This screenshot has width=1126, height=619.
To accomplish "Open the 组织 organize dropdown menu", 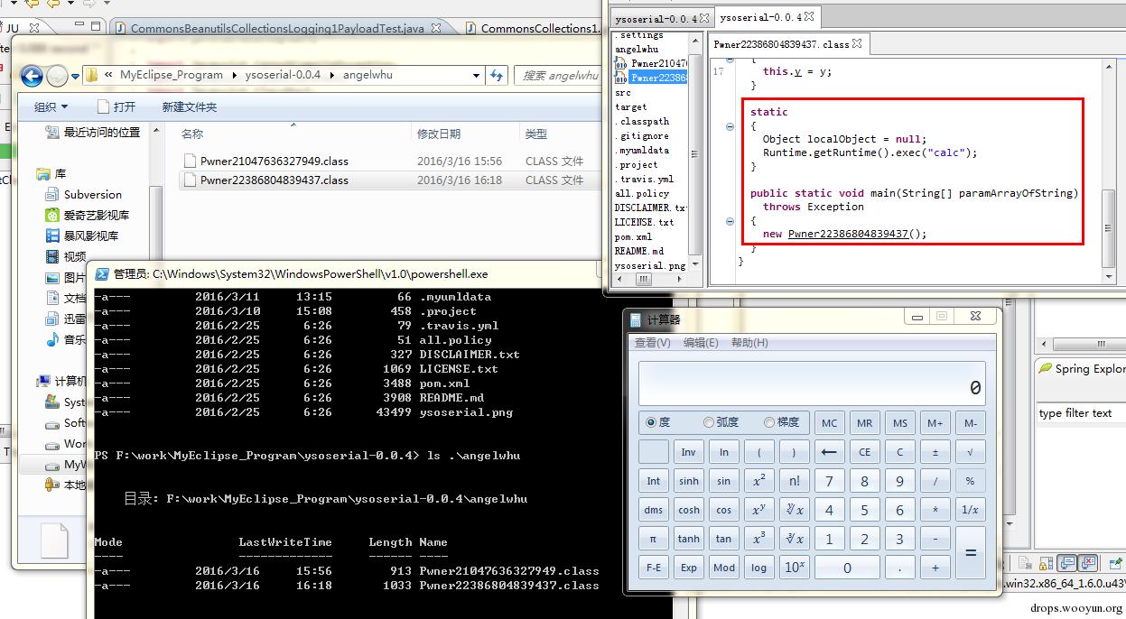I will pyautogui.click(x=51, y=106).
